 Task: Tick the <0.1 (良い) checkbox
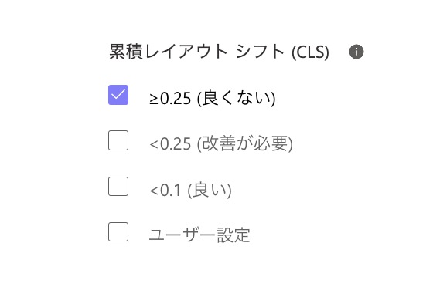click(x=118, y=187)
